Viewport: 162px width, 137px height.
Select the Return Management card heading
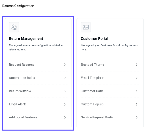tap(26, 38)
